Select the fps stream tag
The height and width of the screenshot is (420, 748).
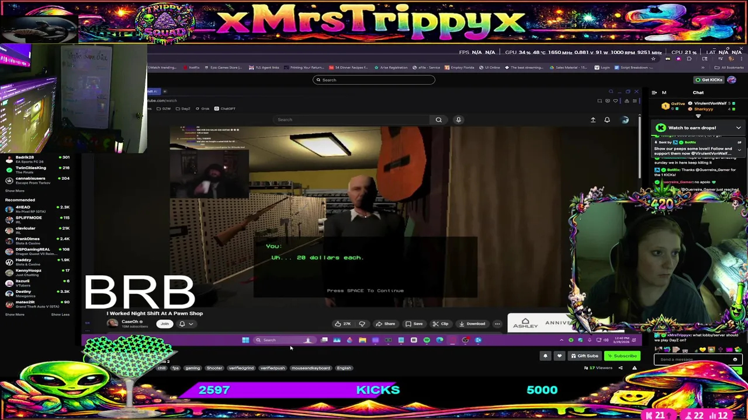coord(175,368)
